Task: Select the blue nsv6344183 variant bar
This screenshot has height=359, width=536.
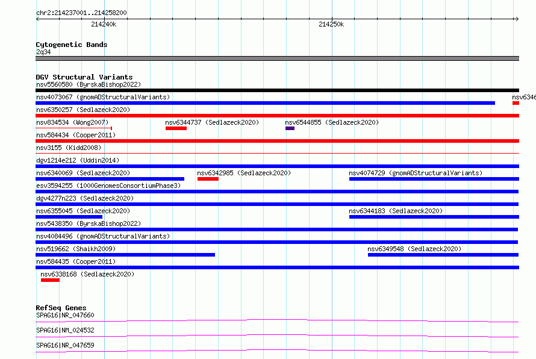Action: pyautogui.click(x=434, y=217)
